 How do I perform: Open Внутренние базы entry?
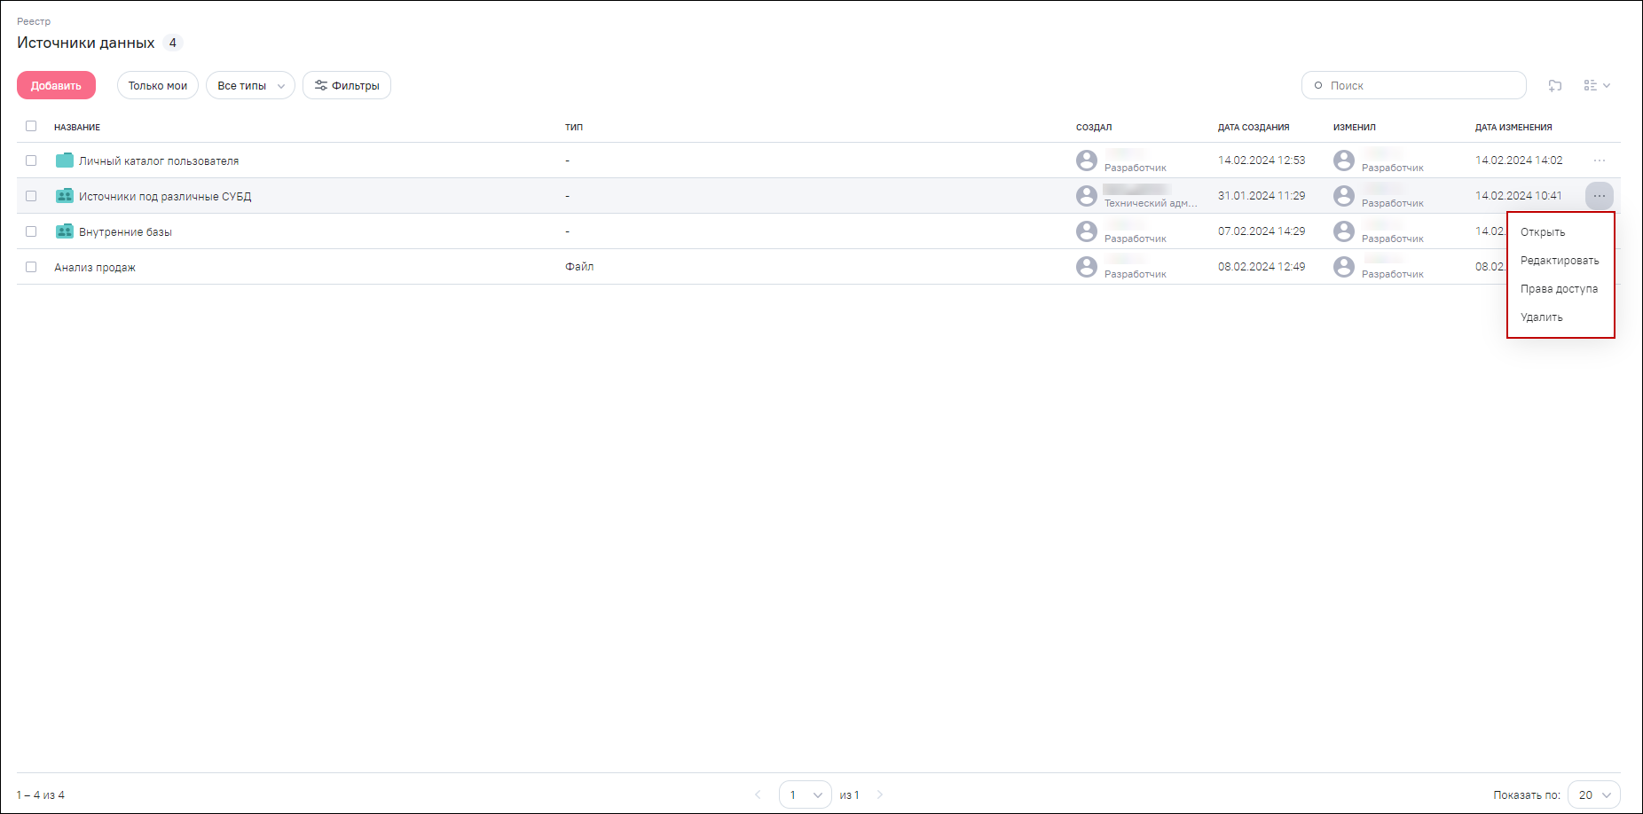point(125,231)
